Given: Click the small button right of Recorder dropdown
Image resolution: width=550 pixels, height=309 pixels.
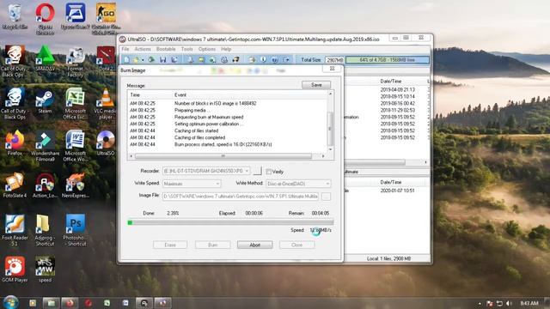Looking at the screenshot, I should [257, 171].
